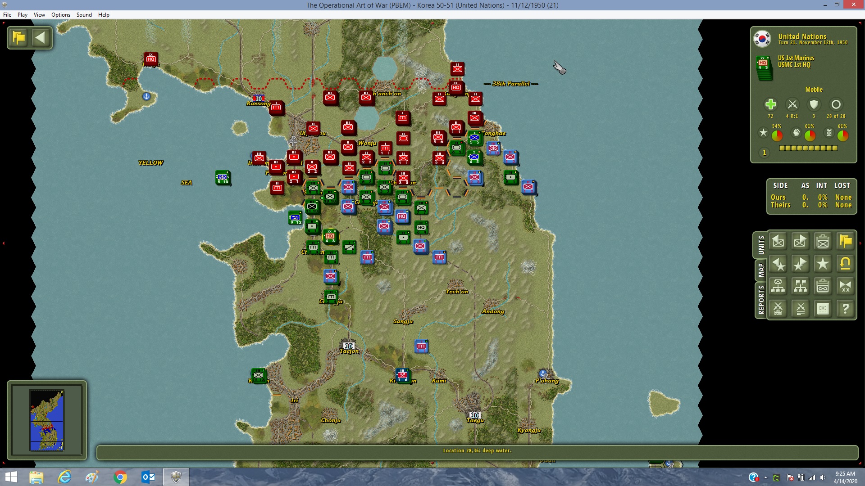Click the fist readiness icon
The width and height of the screenshot is (865, 486).
797,133
